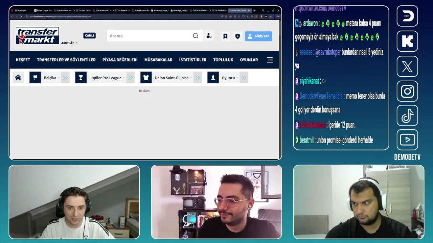Click the CANLI live button

point(89,35)
